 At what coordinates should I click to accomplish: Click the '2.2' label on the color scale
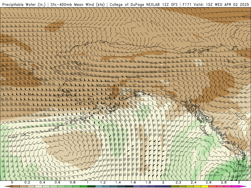[179, 182]
